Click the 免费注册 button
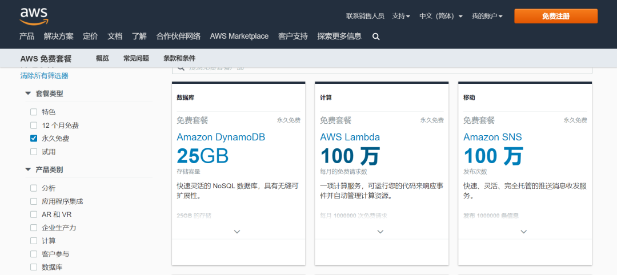The width and height of the screenshot is (617, 275). pyautogui.click(x=556, y=16)
